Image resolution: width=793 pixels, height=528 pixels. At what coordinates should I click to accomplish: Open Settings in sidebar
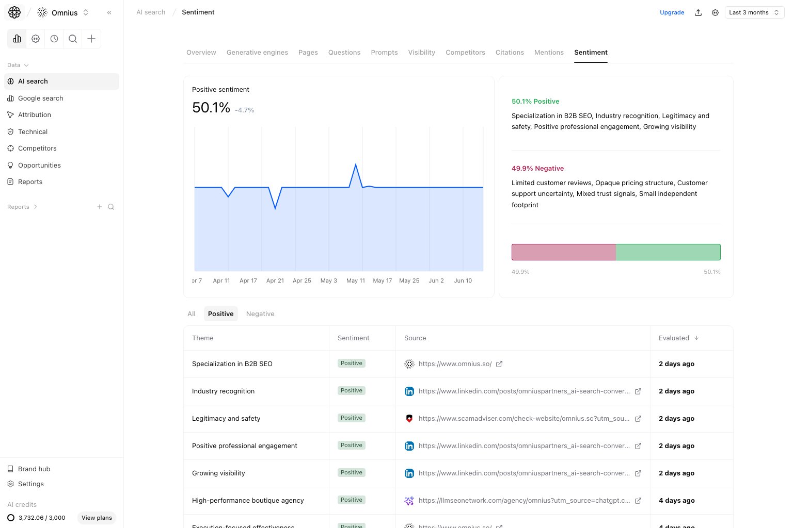pyautogui.click(x=61, y=484)
